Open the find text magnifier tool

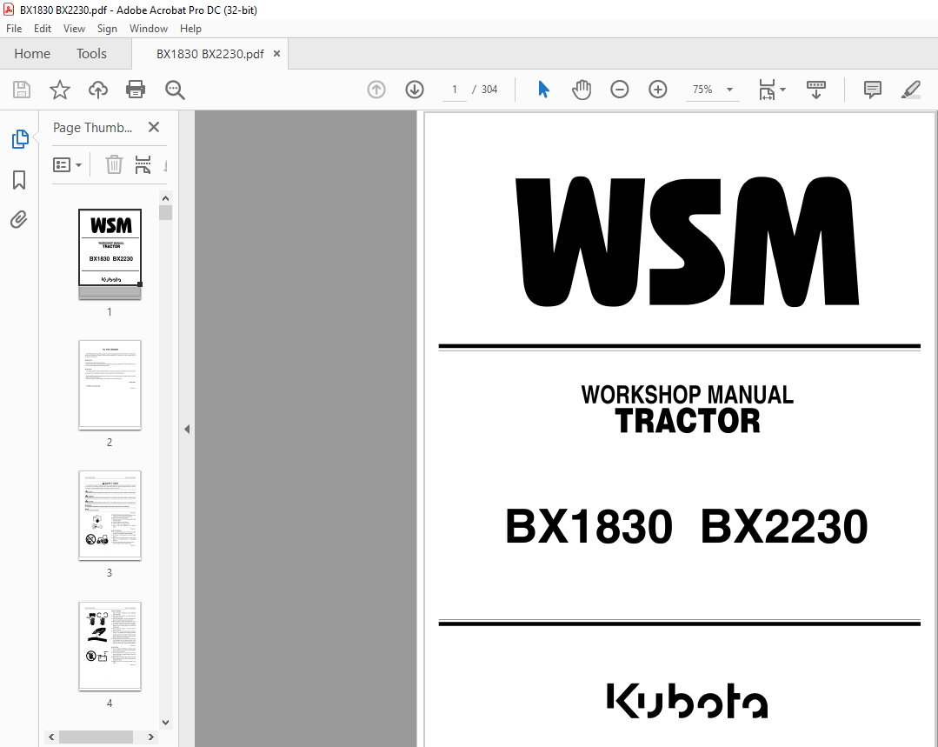tap(175, 90)
